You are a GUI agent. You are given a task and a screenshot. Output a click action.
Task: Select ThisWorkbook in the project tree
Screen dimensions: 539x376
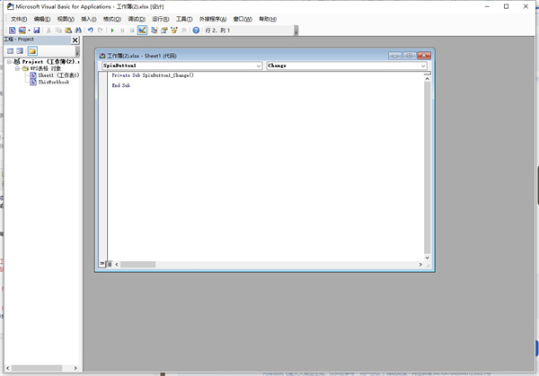pyautogui.click(x=53, y=82)
